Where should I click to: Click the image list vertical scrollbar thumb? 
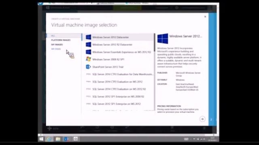155,42
